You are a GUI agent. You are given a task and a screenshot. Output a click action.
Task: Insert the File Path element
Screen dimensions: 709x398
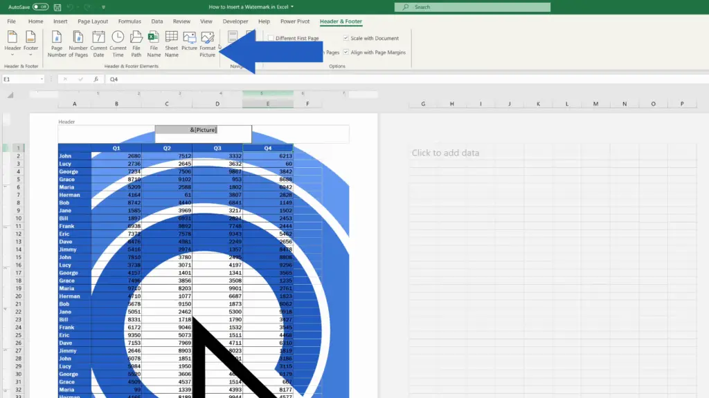pyautogui.click(x=136, y=44)
